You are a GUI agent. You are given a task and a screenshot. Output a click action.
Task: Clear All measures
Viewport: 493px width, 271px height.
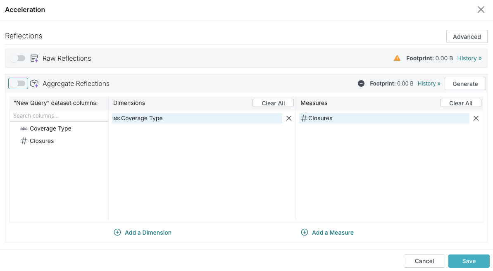(460, 103)
